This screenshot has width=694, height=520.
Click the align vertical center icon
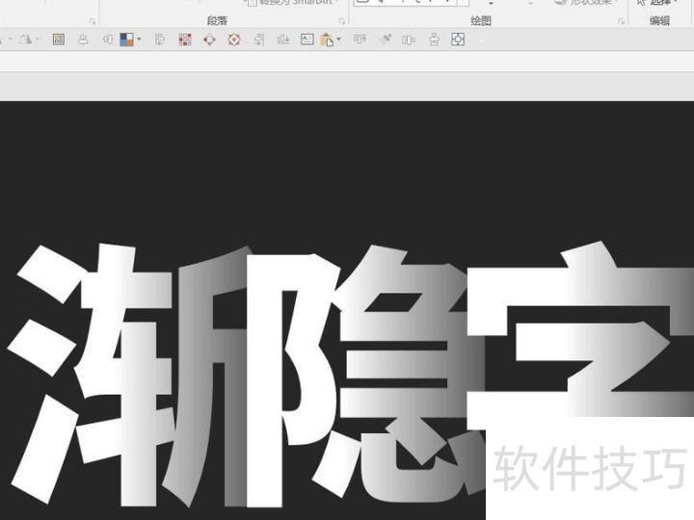108,39
